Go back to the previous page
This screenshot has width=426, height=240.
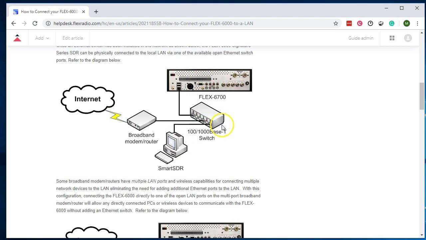point(13,23)
